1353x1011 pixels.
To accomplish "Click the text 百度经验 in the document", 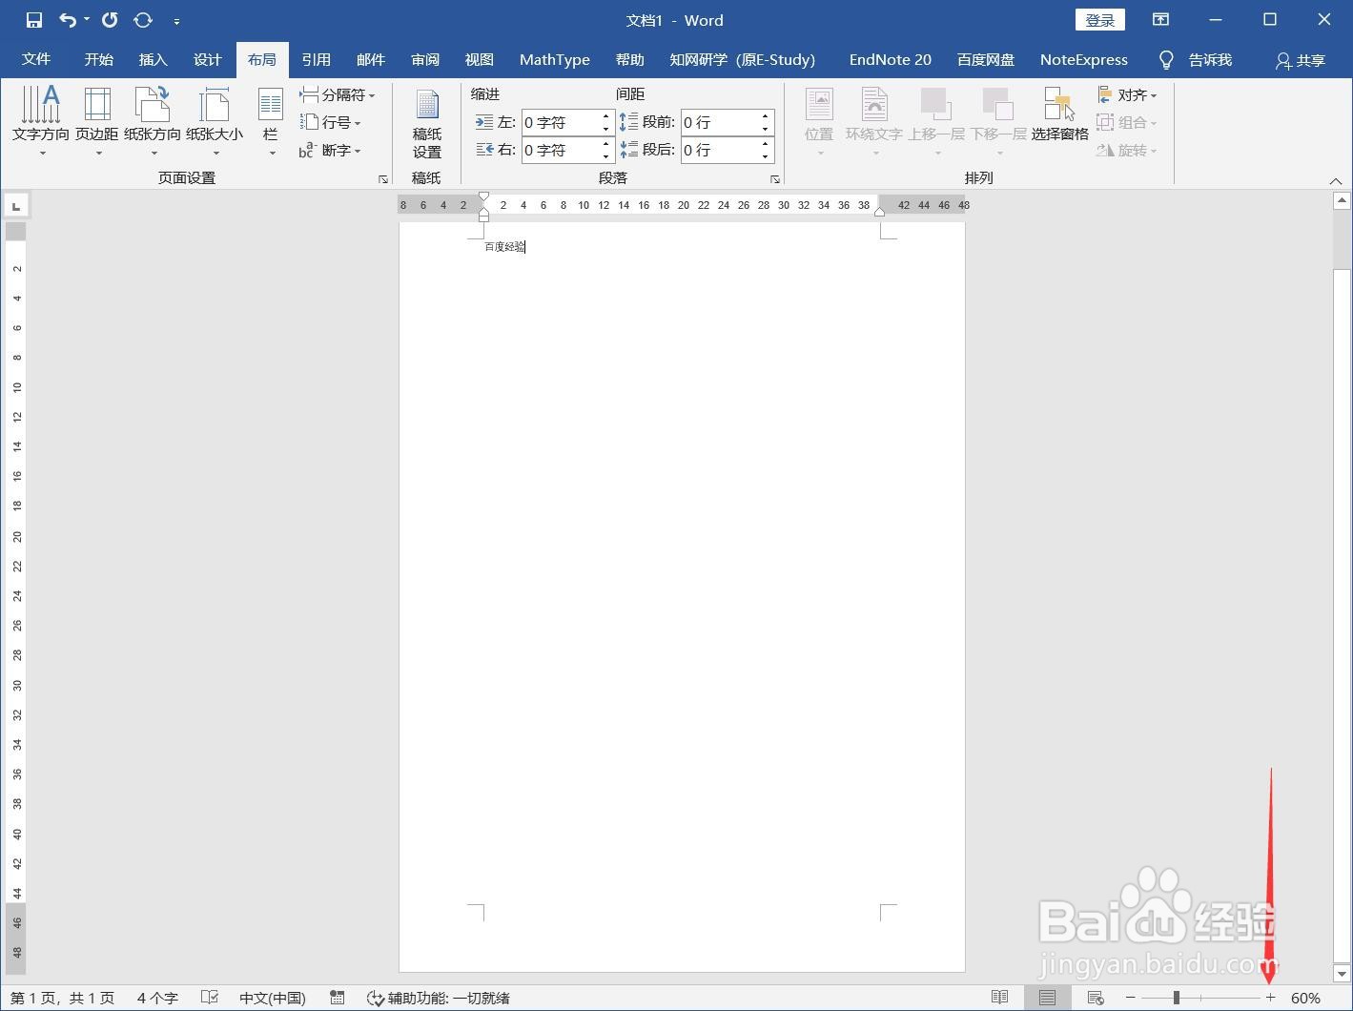I will [504, 247].
